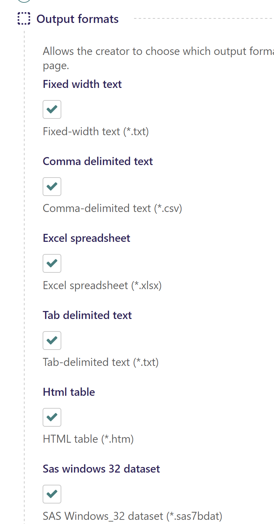Viewport: 274px width, 524px height.
Task: Disable the HTML table (*.htm) output
Action: click(52, 417)
